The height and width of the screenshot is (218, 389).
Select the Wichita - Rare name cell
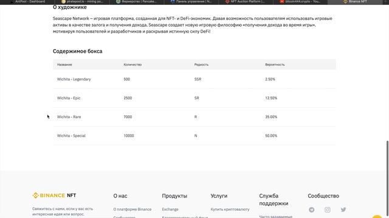click(x=69, y=117)
